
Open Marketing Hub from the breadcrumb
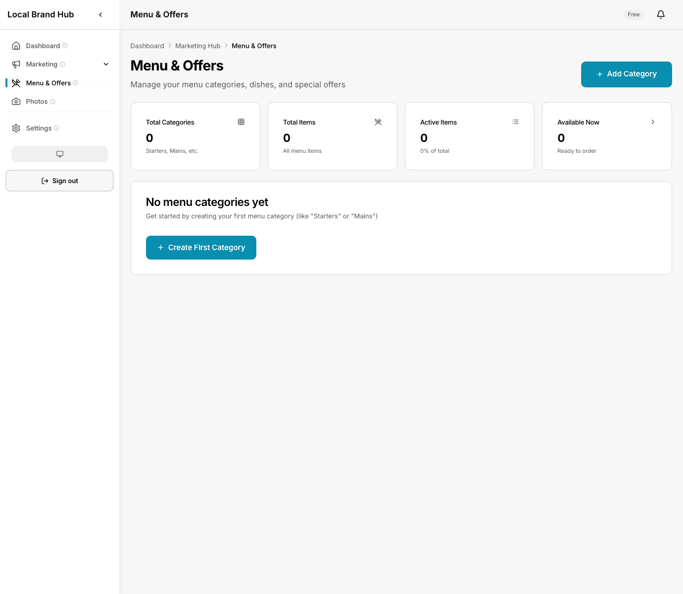click(x=198, y=46)
